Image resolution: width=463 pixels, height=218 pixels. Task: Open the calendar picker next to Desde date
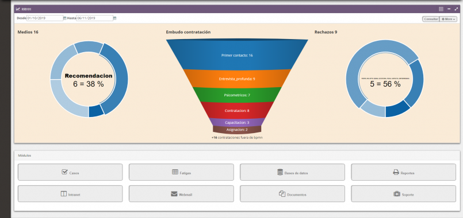point(65,18)
